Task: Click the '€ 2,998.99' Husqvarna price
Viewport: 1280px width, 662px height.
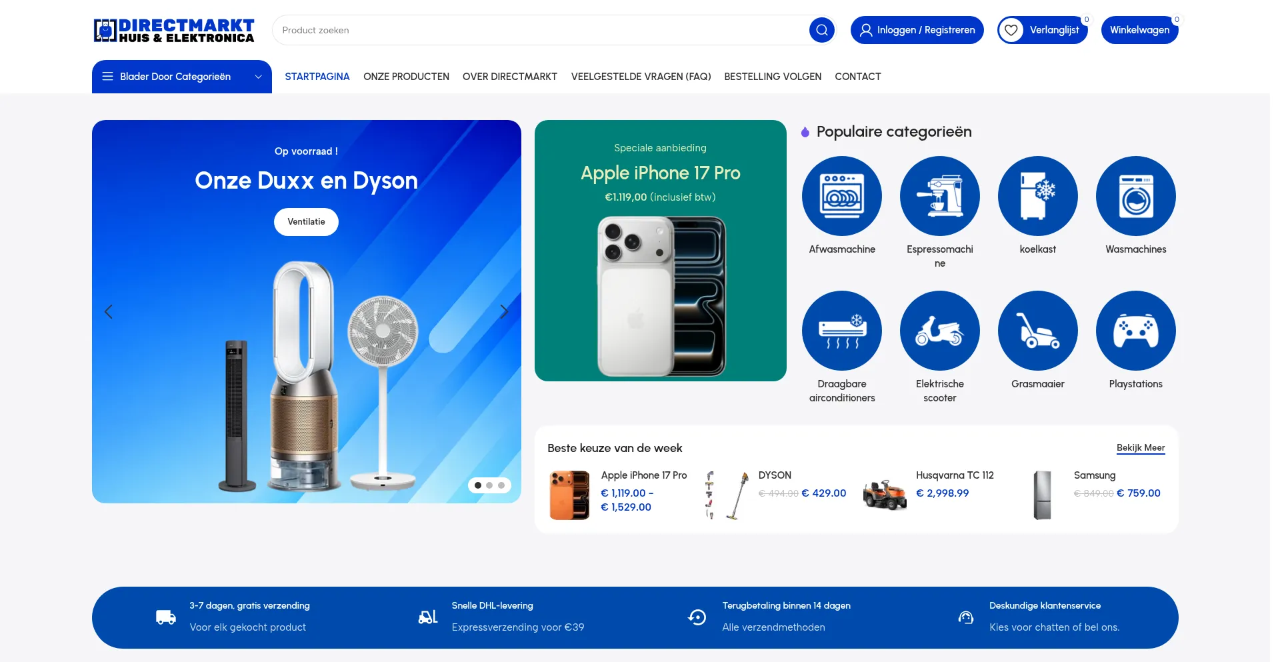Action: (x=943, y=493)
